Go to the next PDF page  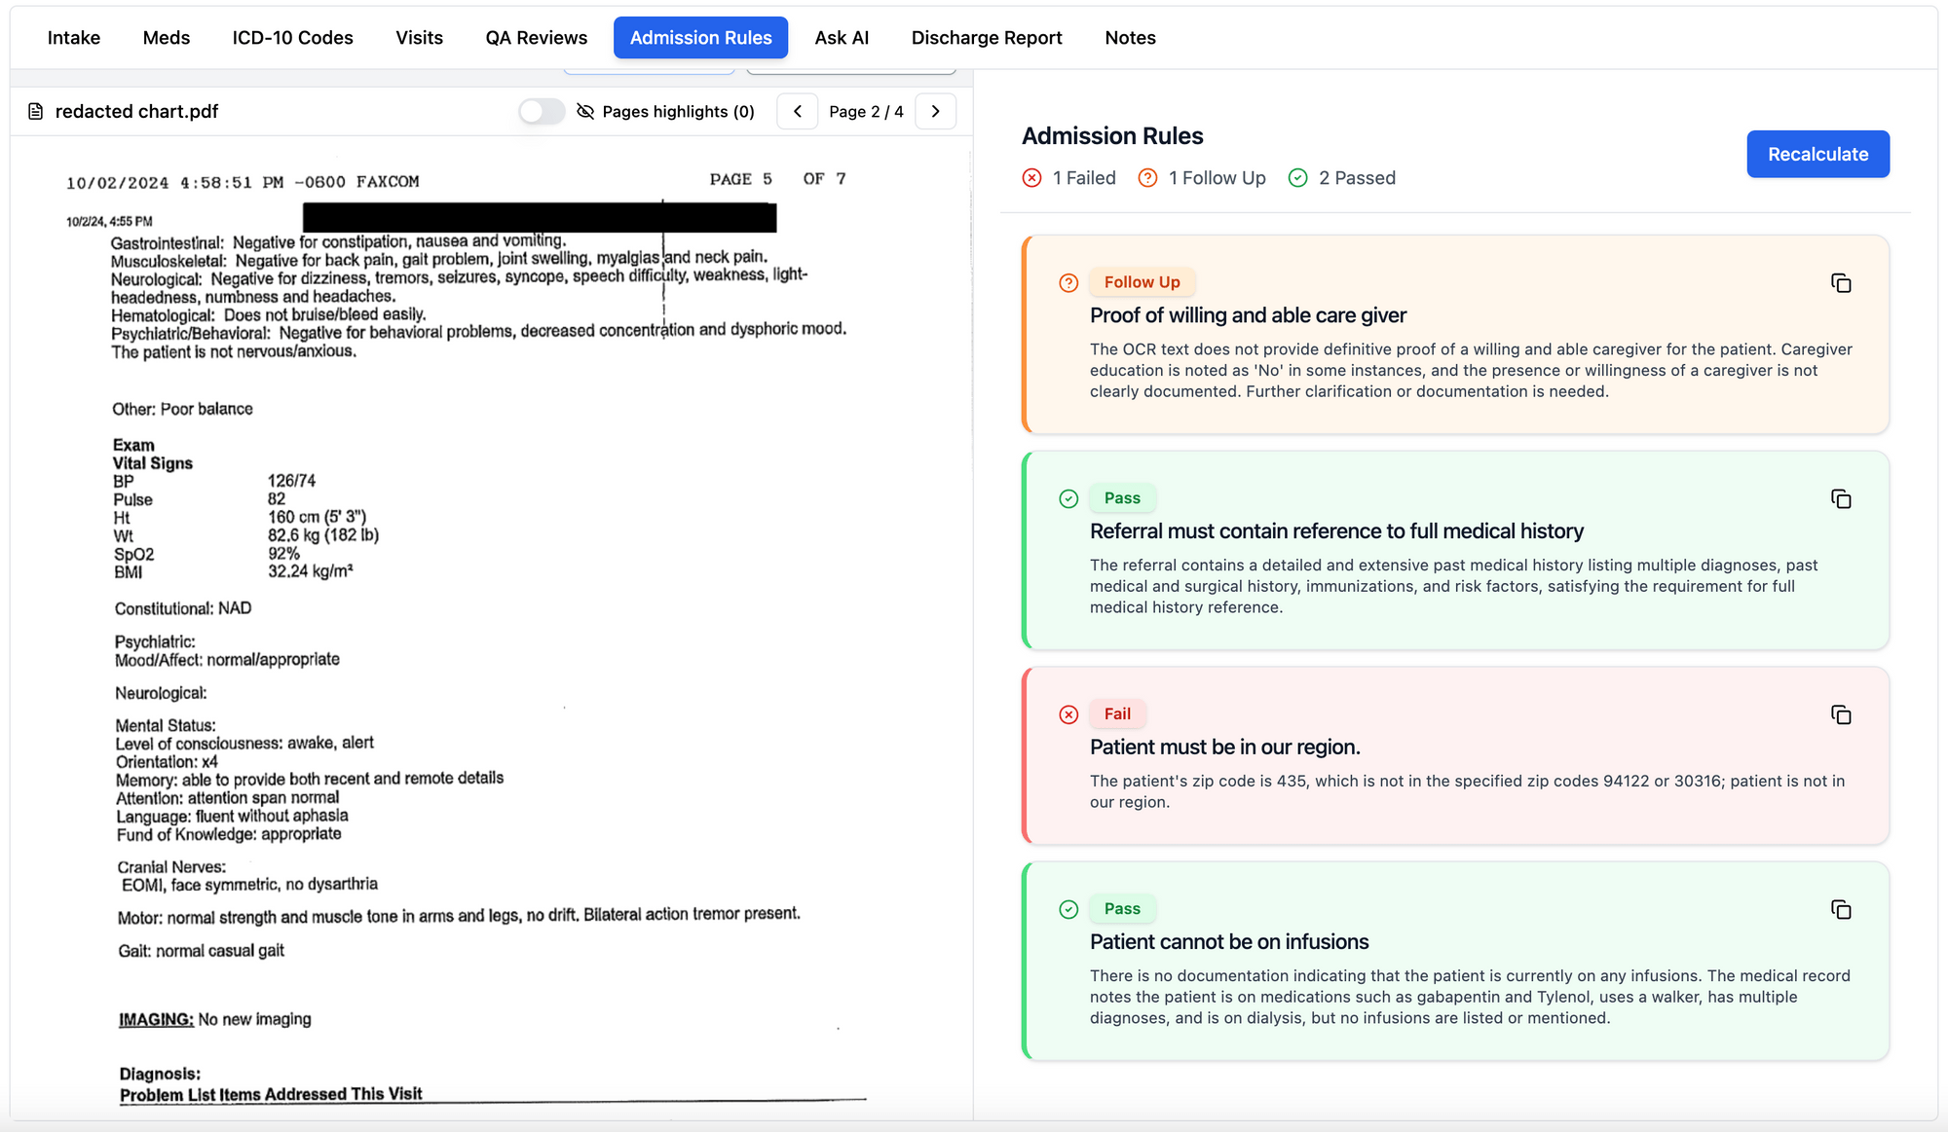tap(935, 112)
